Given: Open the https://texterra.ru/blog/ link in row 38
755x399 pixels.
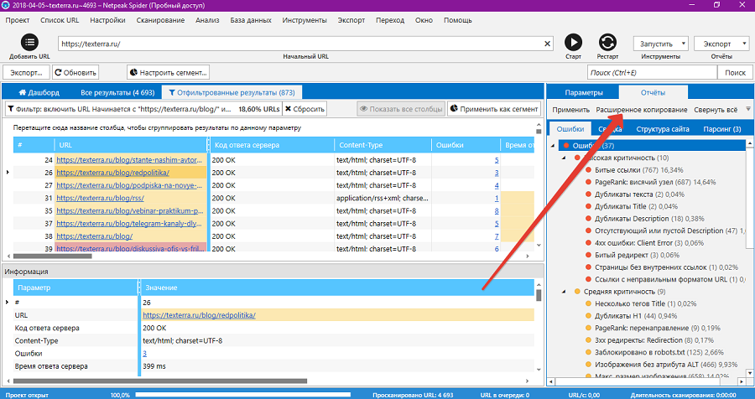Looking at the screenshot, I should (x=94, y=236).
